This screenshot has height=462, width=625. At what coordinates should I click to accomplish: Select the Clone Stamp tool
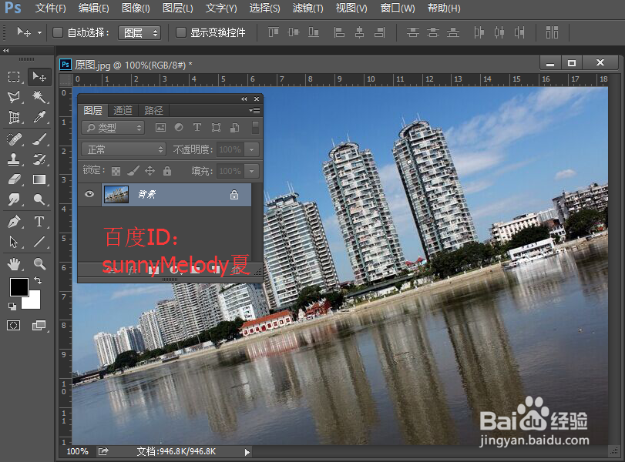pos(14,159)
